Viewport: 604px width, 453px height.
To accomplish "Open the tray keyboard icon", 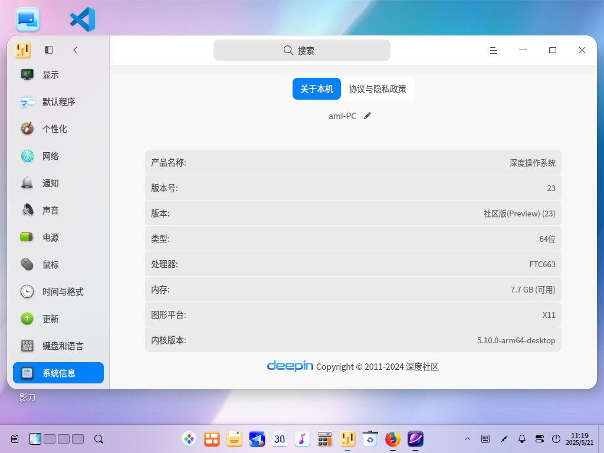I will [x=486, y=439].
